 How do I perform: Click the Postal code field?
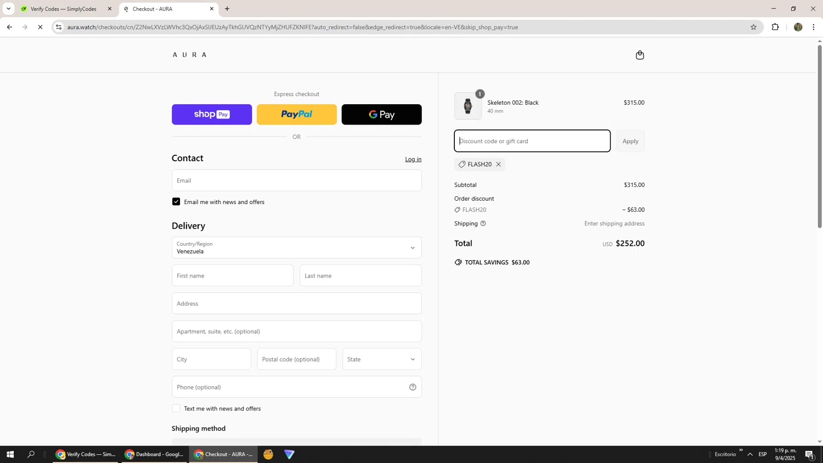(x=297, y=359)
